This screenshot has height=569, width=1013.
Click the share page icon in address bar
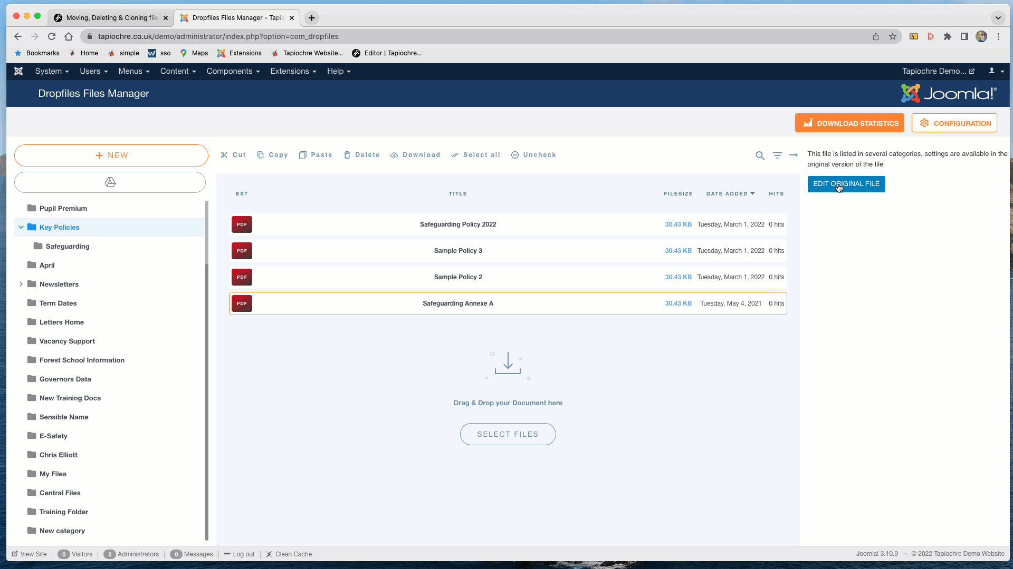[876, 36]
